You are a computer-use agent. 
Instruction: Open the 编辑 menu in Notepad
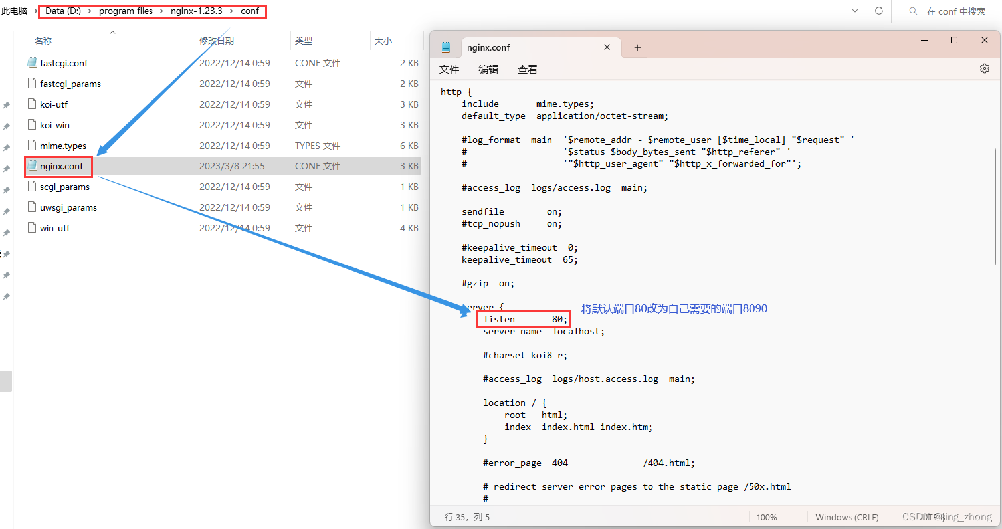click(x=488, y=69)
